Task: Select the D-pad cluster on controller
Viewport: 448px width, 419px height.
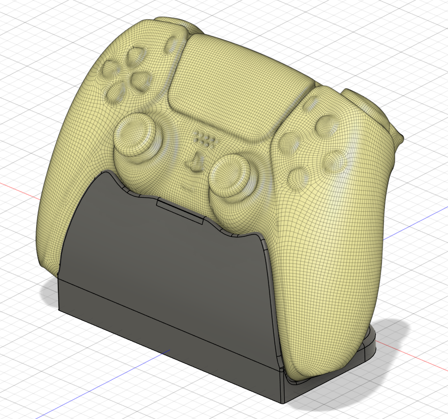Action: [127, 75]
